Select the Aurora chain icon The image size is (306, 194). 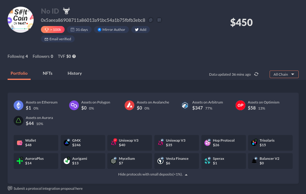point(18,121)
